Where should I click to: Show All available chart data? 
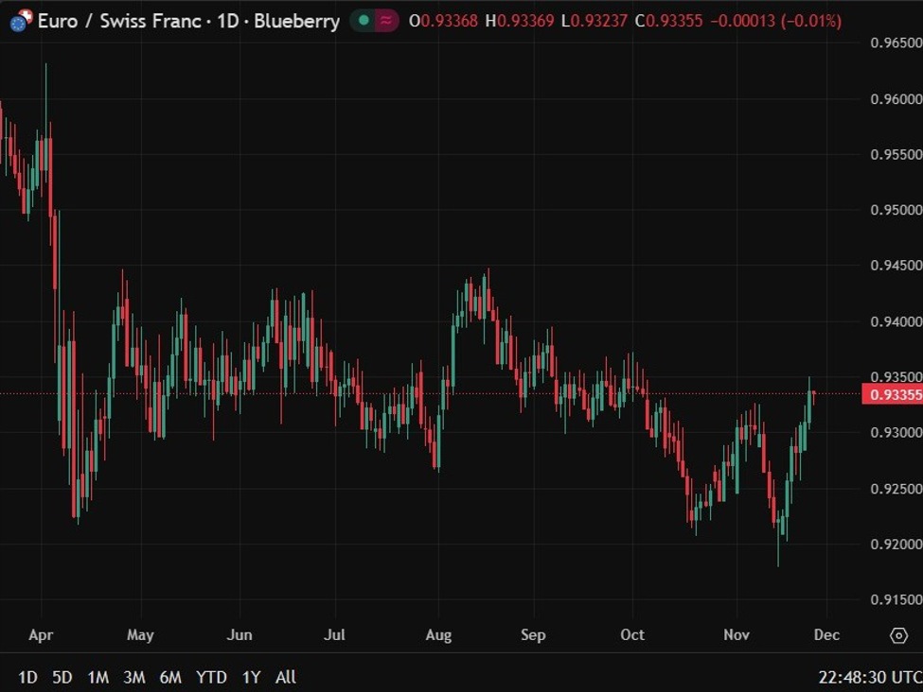click(x=285, y=677)
